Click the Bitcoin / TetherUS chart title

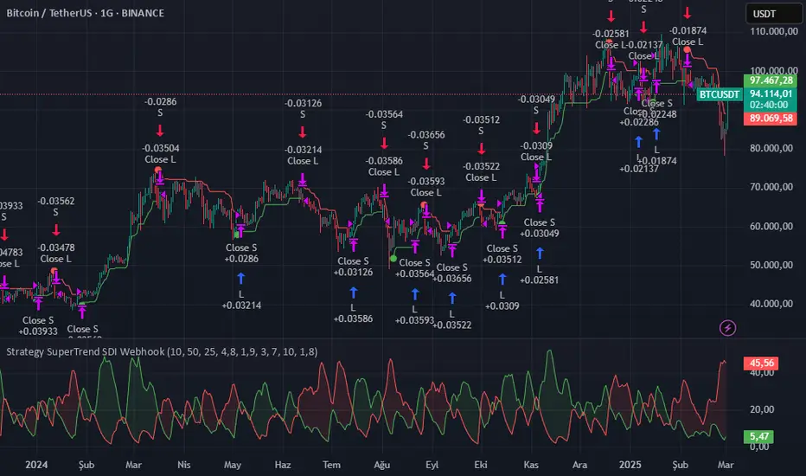coord(86,13)
